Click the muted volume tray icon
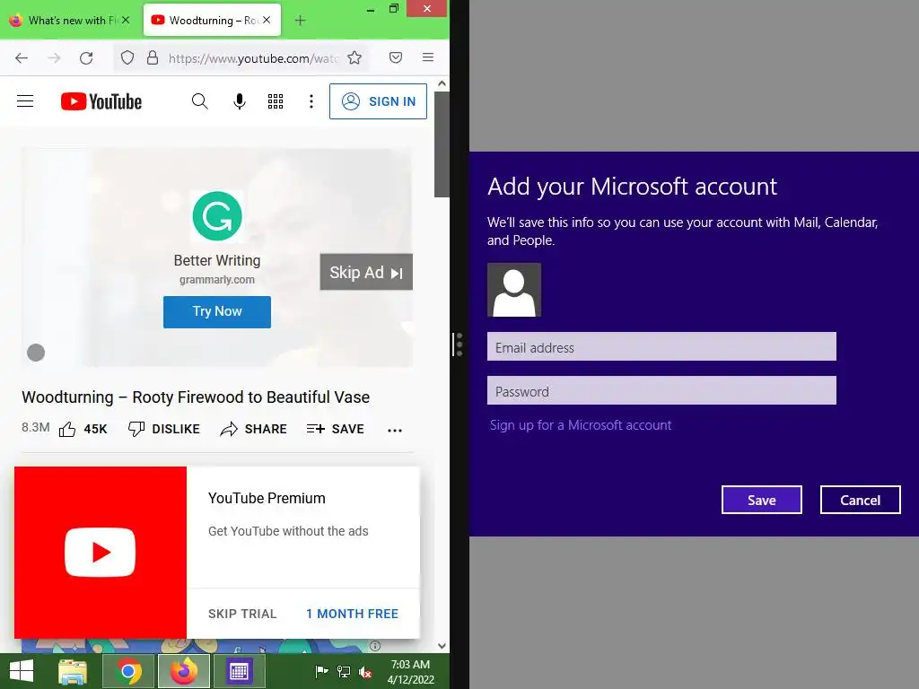 tap(365, 672)
